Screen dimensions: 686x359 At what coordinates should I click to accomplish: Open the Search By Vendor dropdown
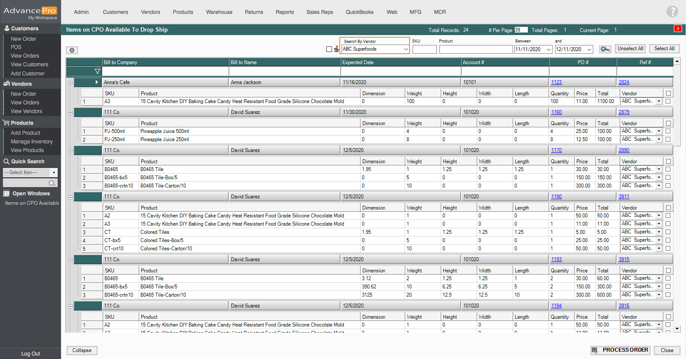(406, 49)
